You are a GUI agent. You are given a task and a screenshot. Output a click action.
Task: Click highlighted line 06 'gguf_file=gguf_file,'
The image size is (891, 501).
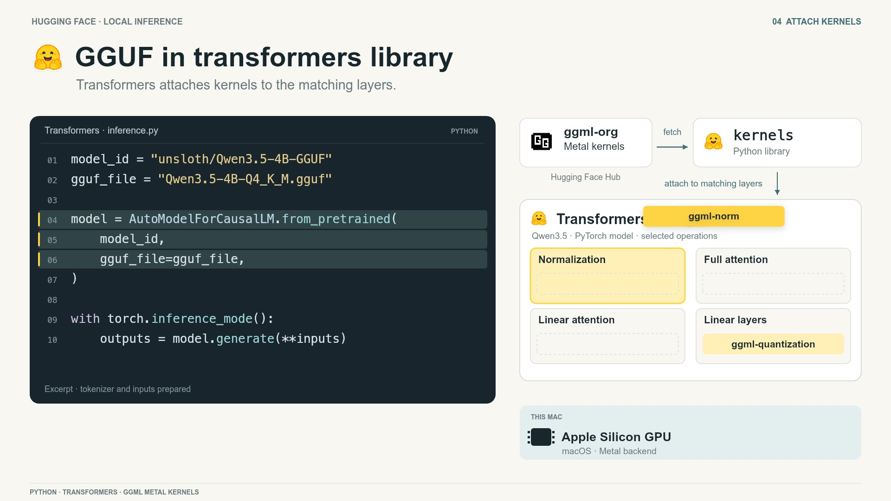263,259
